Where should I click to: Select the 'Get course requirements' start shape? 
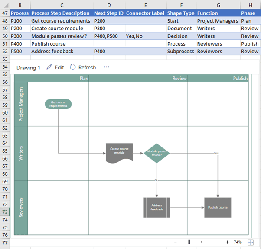[58, 104]
